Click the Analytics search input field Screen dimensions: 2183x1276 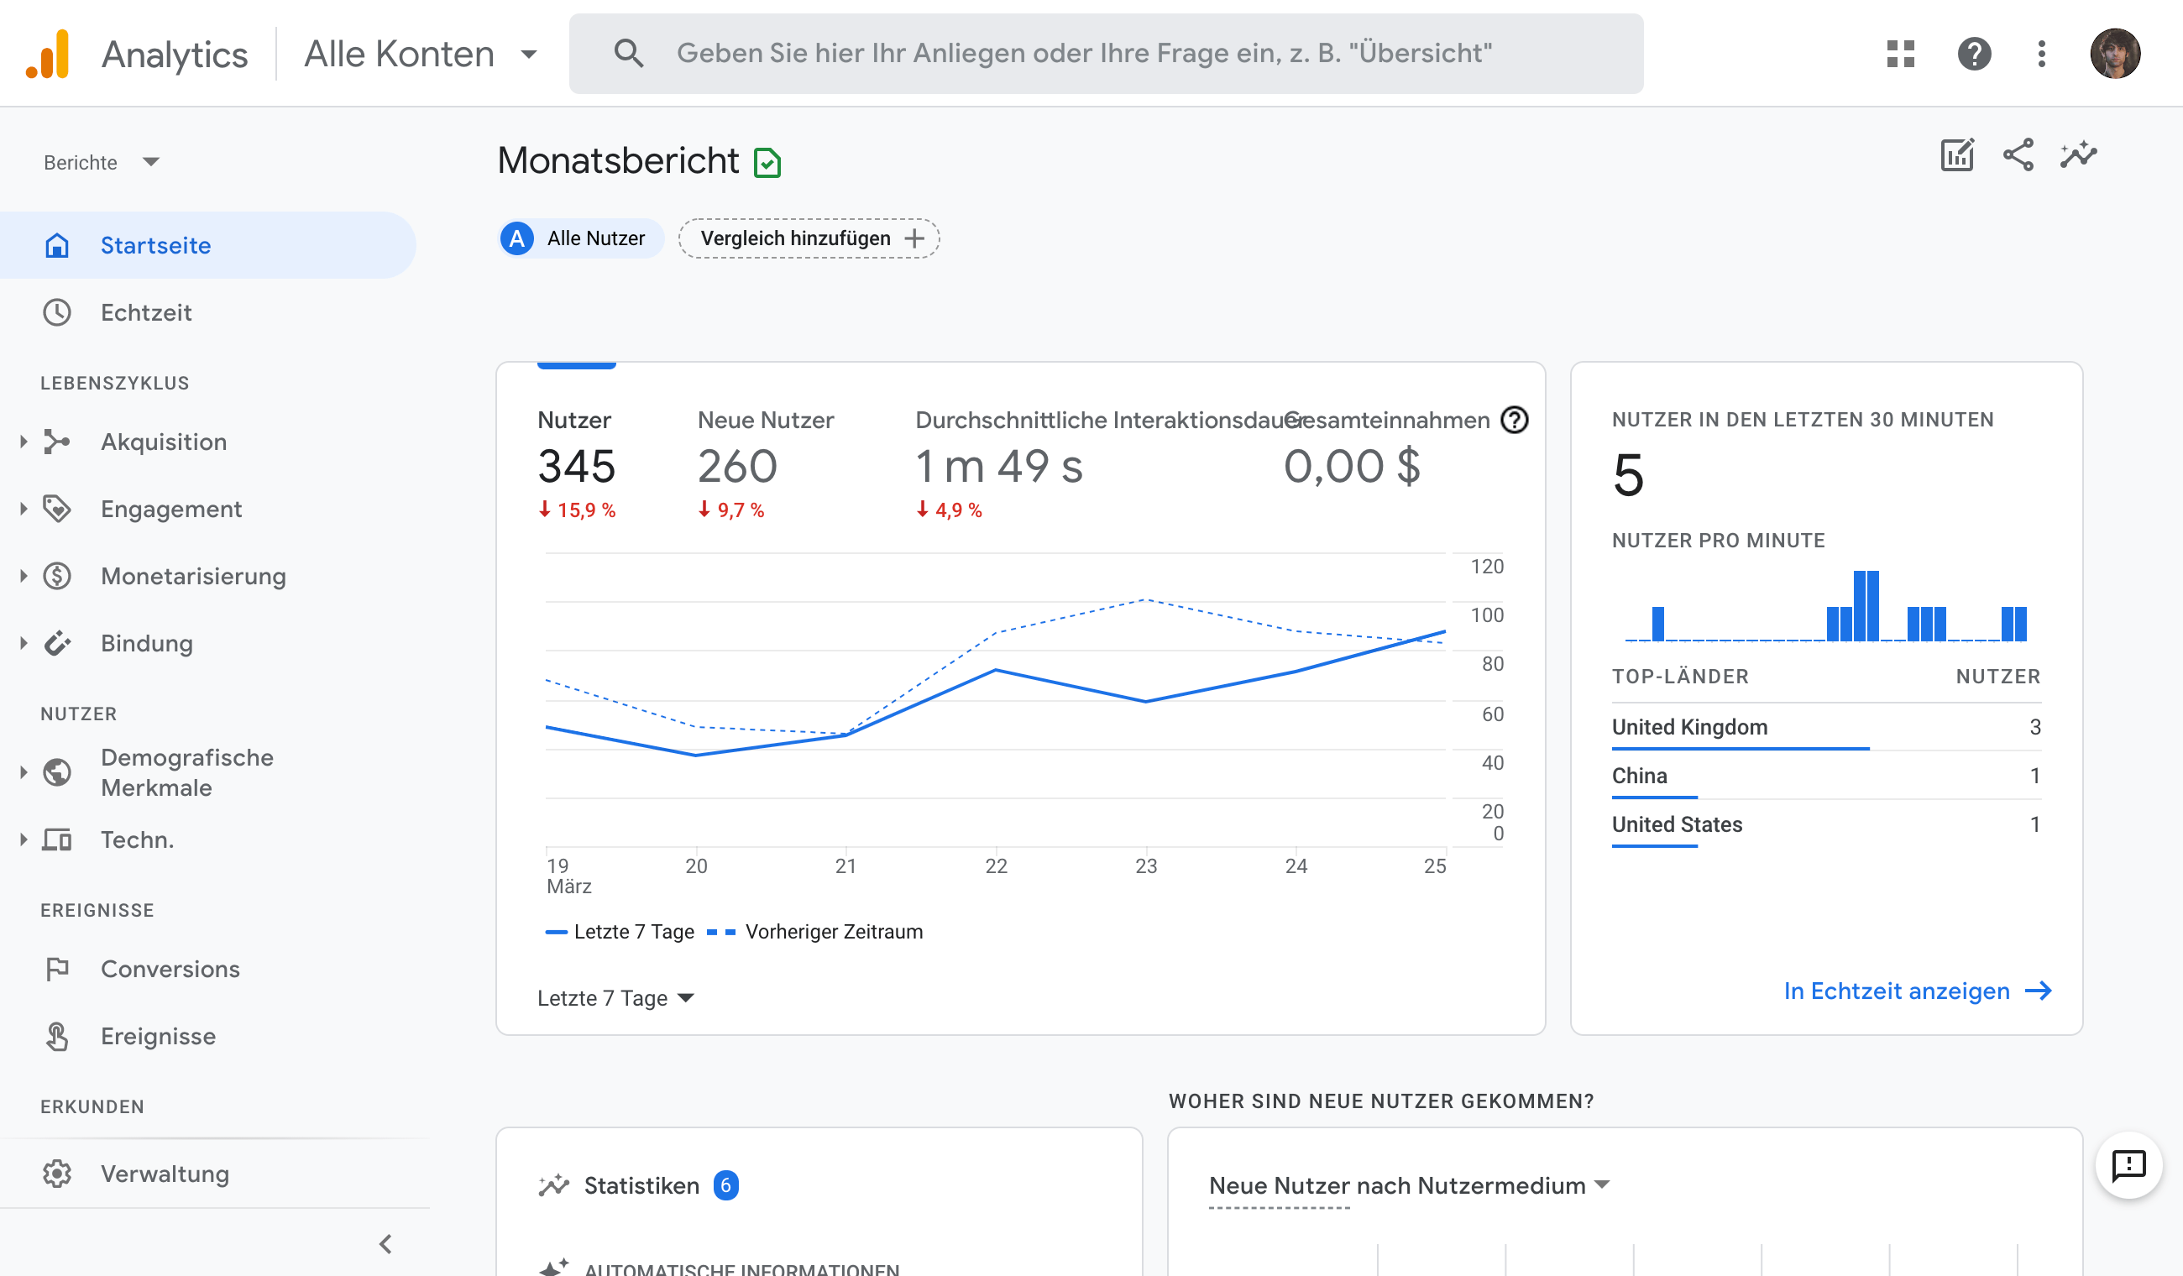tap(1083, 54)
